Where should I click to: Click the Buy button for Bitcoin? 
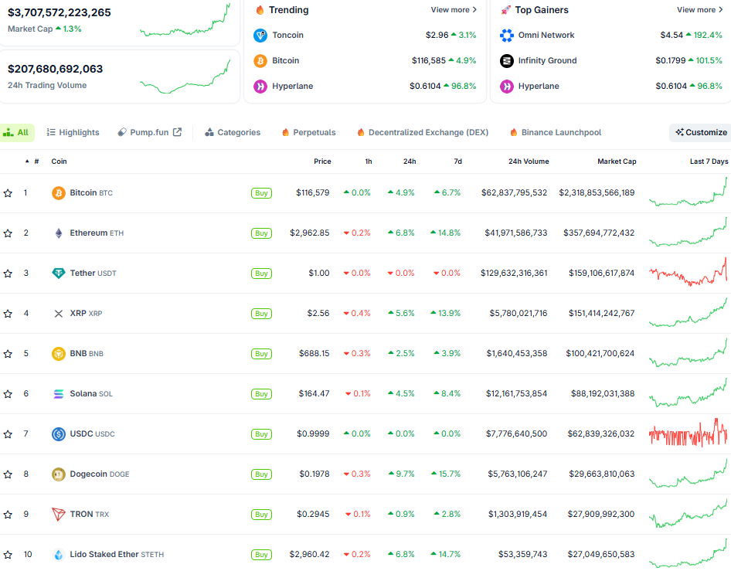(x=261, y=192)
